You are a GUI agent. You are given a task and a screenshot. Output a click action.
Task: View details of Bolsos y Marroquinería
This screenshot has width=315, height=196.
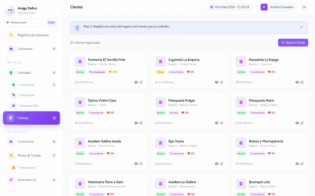[297, 164]
